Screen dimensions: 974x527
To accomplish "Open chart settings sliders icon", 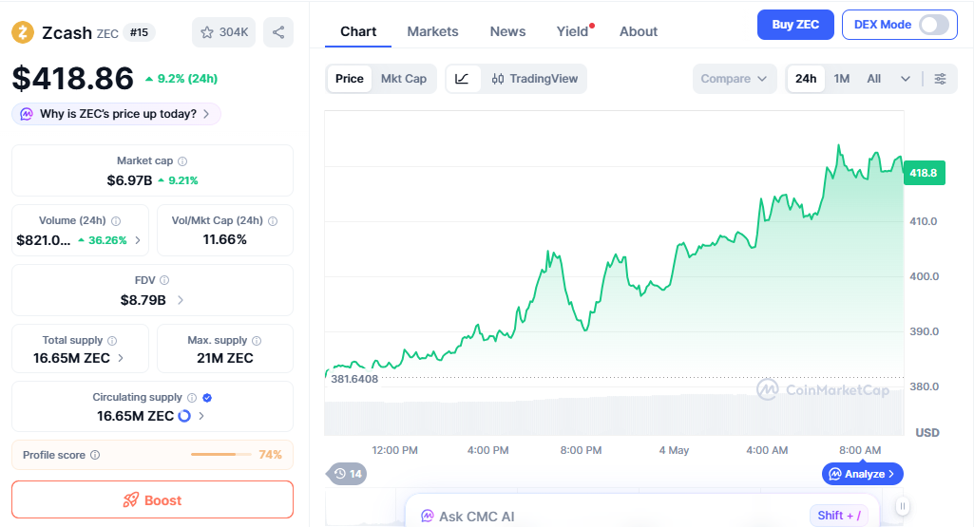I will point(941,79).
